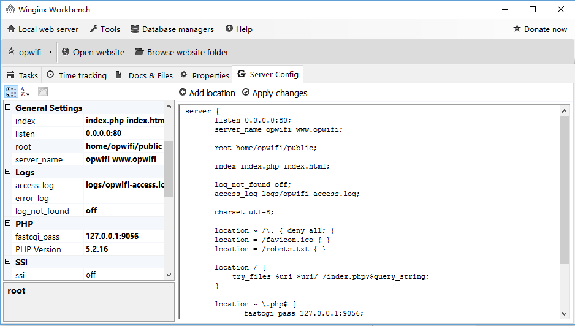Open the Tools menu
Screen dimensions: 575x326
tap(105, 29)
